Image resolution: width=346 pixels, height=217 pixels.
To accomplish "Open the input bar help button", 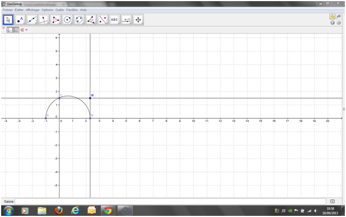I will point(332,201).
